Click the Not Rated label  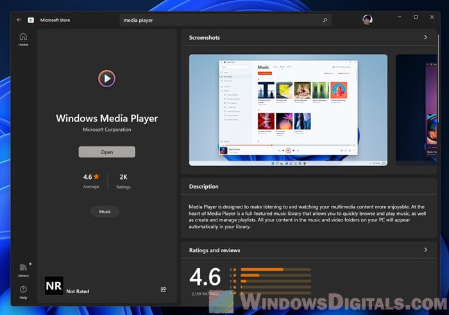[78, 291]
